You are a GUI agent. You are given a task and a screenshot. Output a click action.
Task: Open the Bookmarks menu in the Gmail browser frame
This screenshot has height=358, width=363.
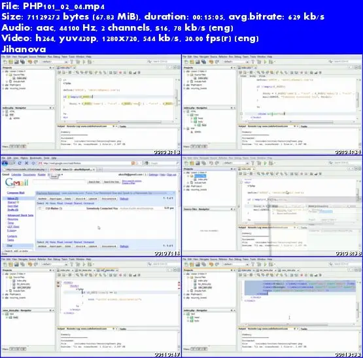coord(35,158)
